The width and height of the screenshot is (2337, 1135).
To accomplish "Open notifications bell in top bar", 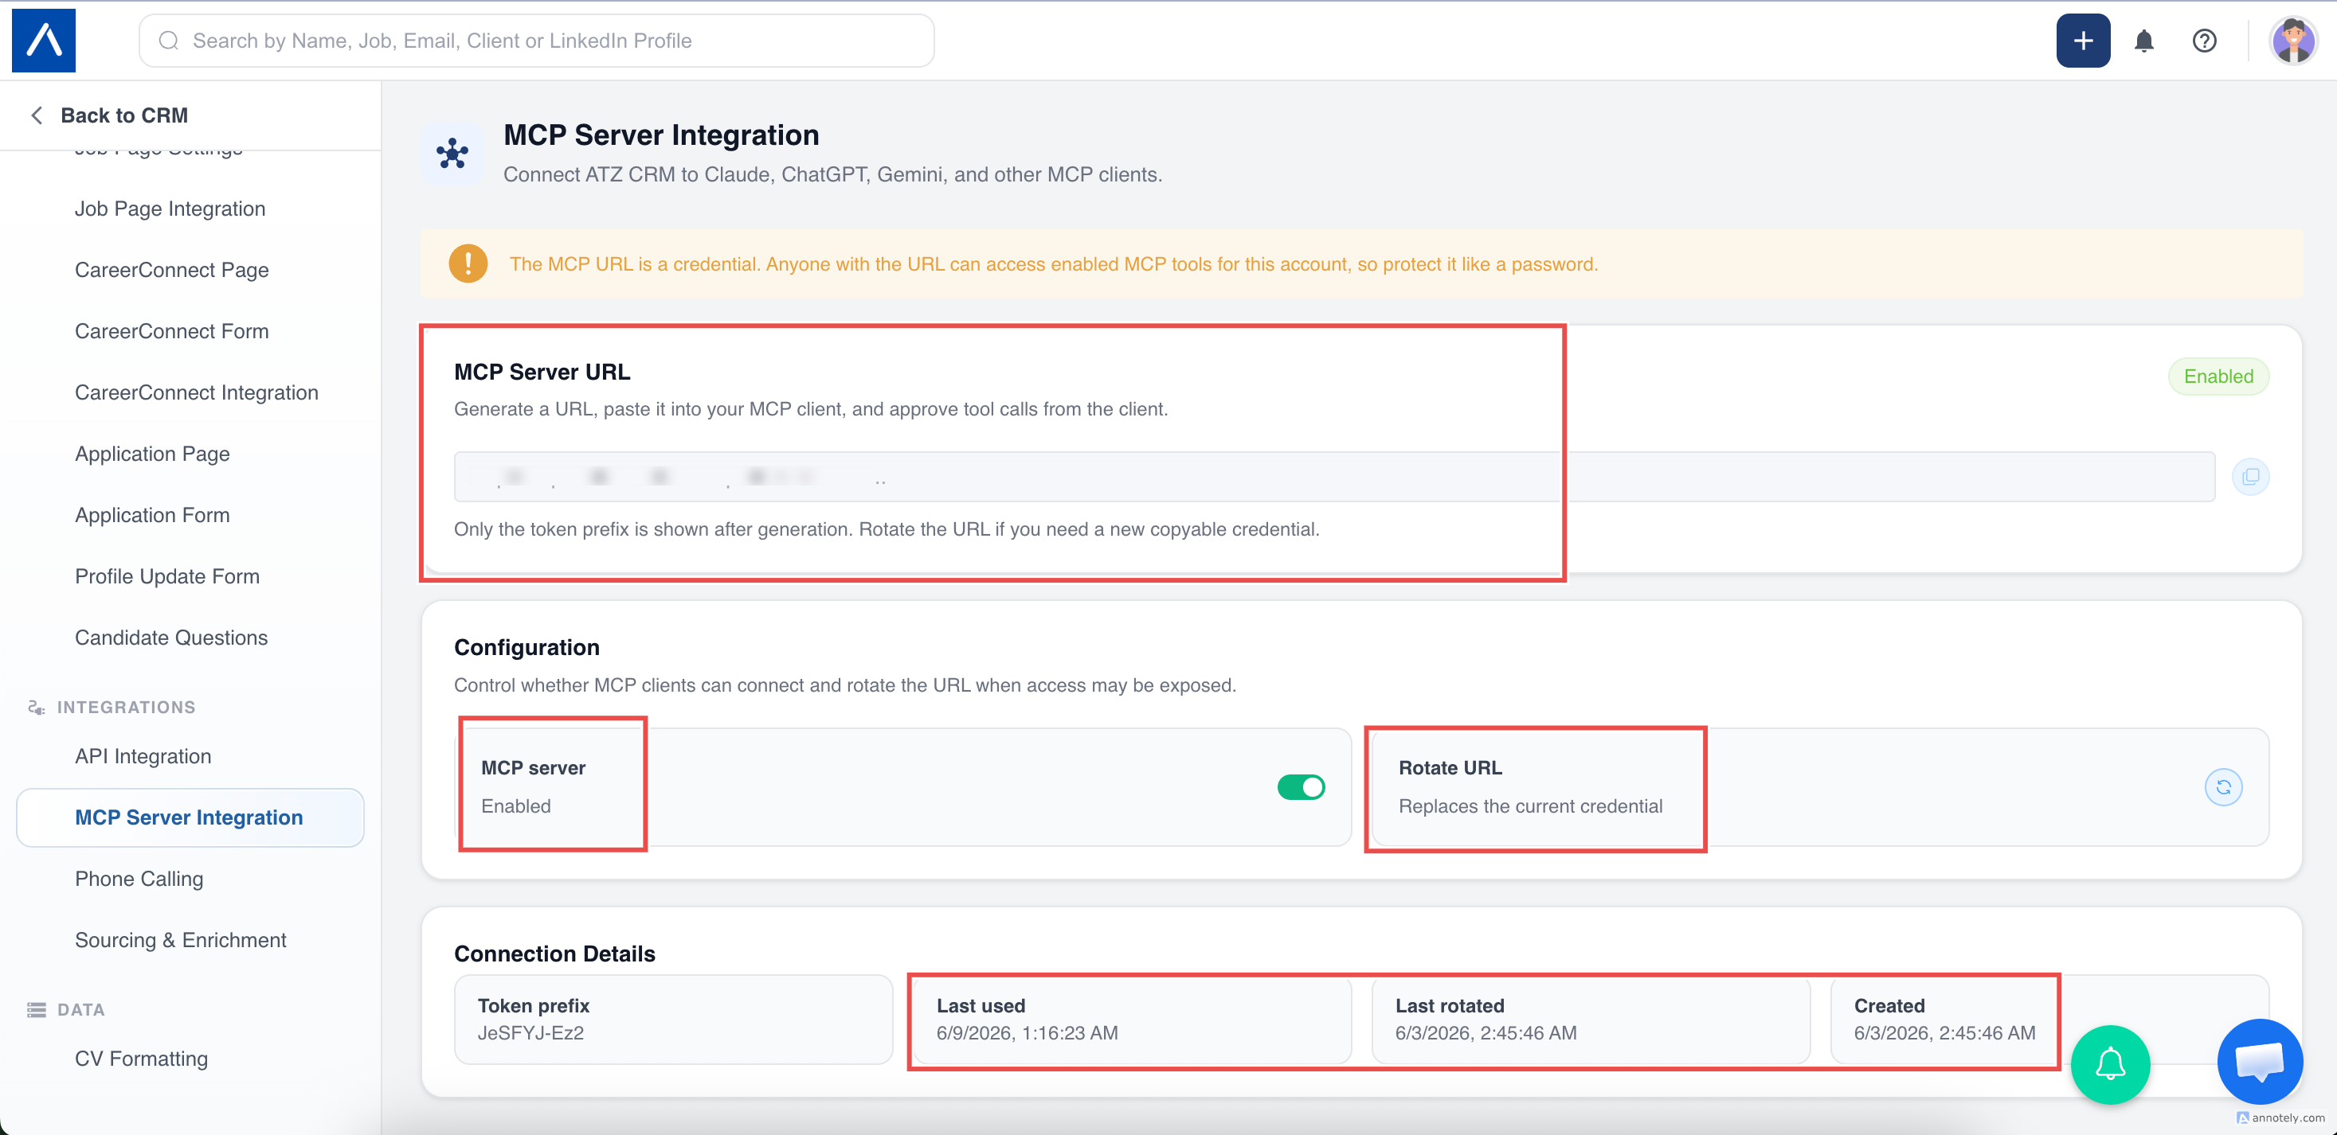I will (2143, 41).
